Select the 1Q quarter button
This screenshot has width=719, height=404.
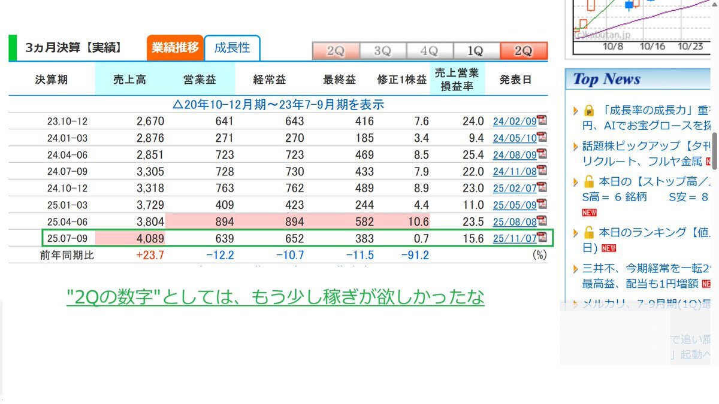tap(475, 51)
